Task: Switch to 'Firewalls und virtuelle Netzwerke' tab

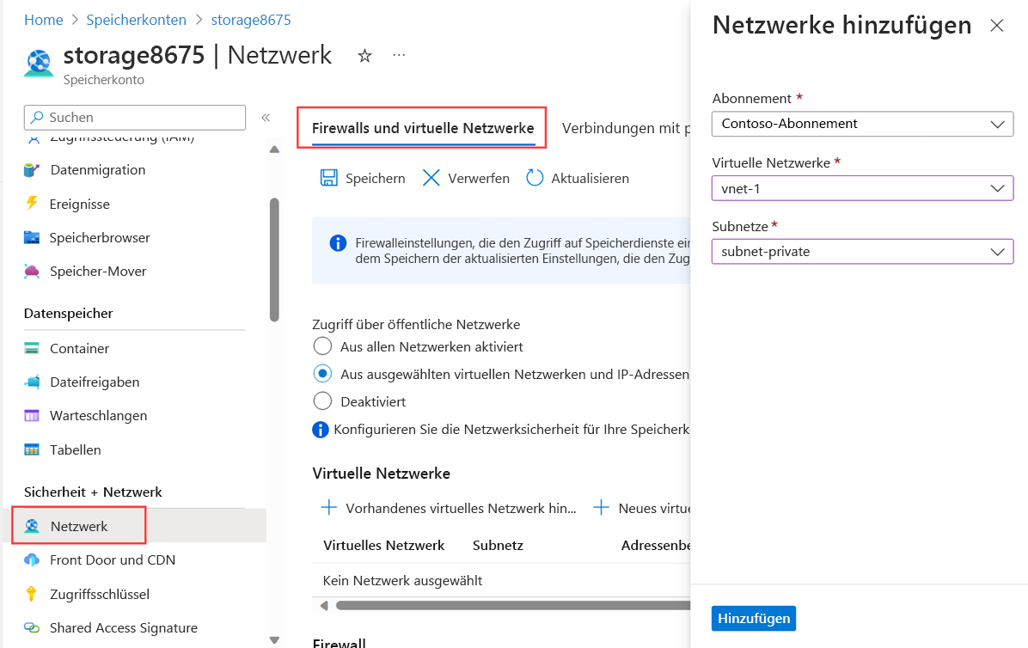Action: pos(422,127)
